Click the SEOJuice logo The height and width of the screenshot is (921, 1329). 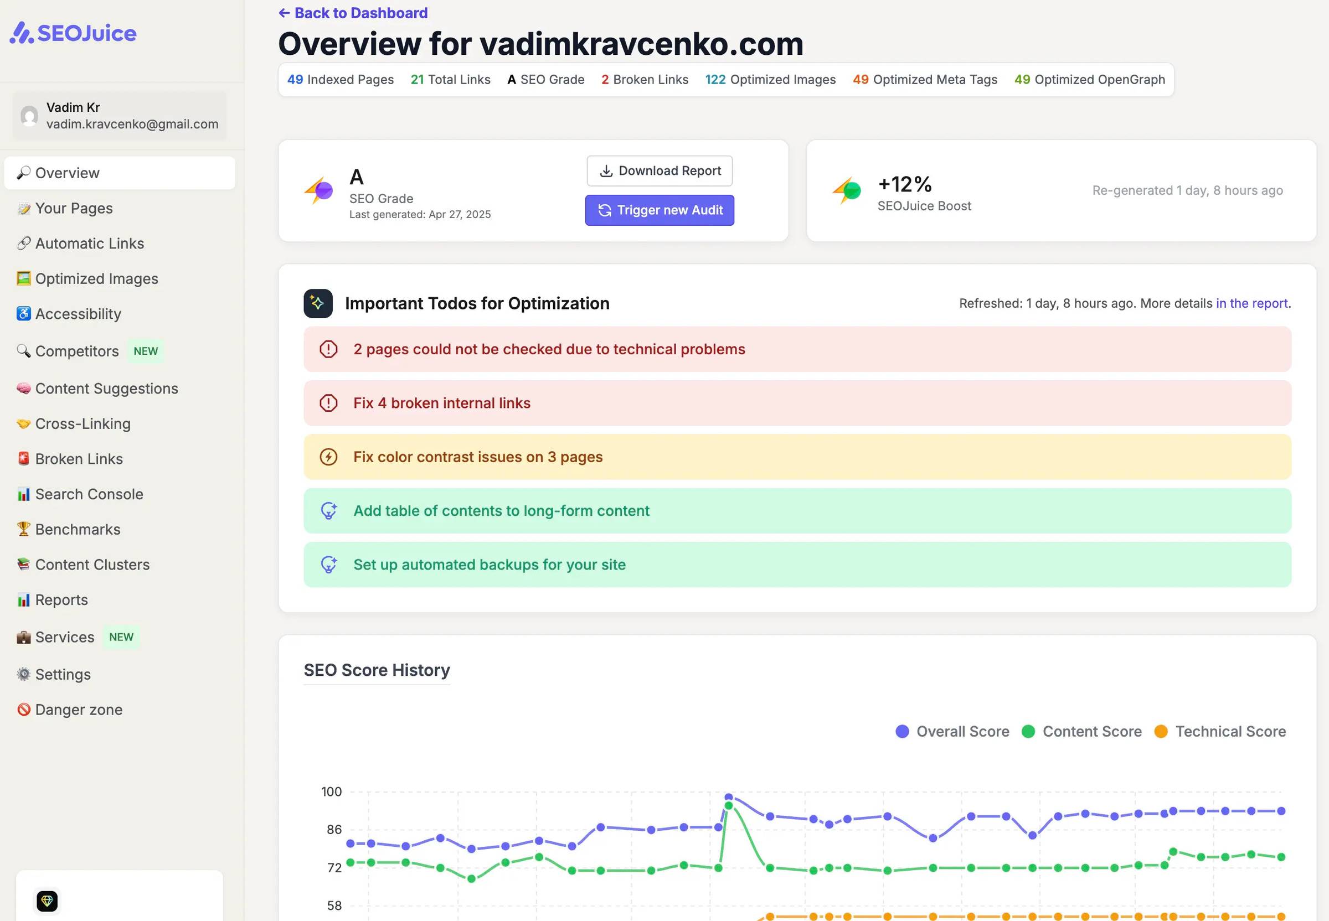click(x=73, y=33)
